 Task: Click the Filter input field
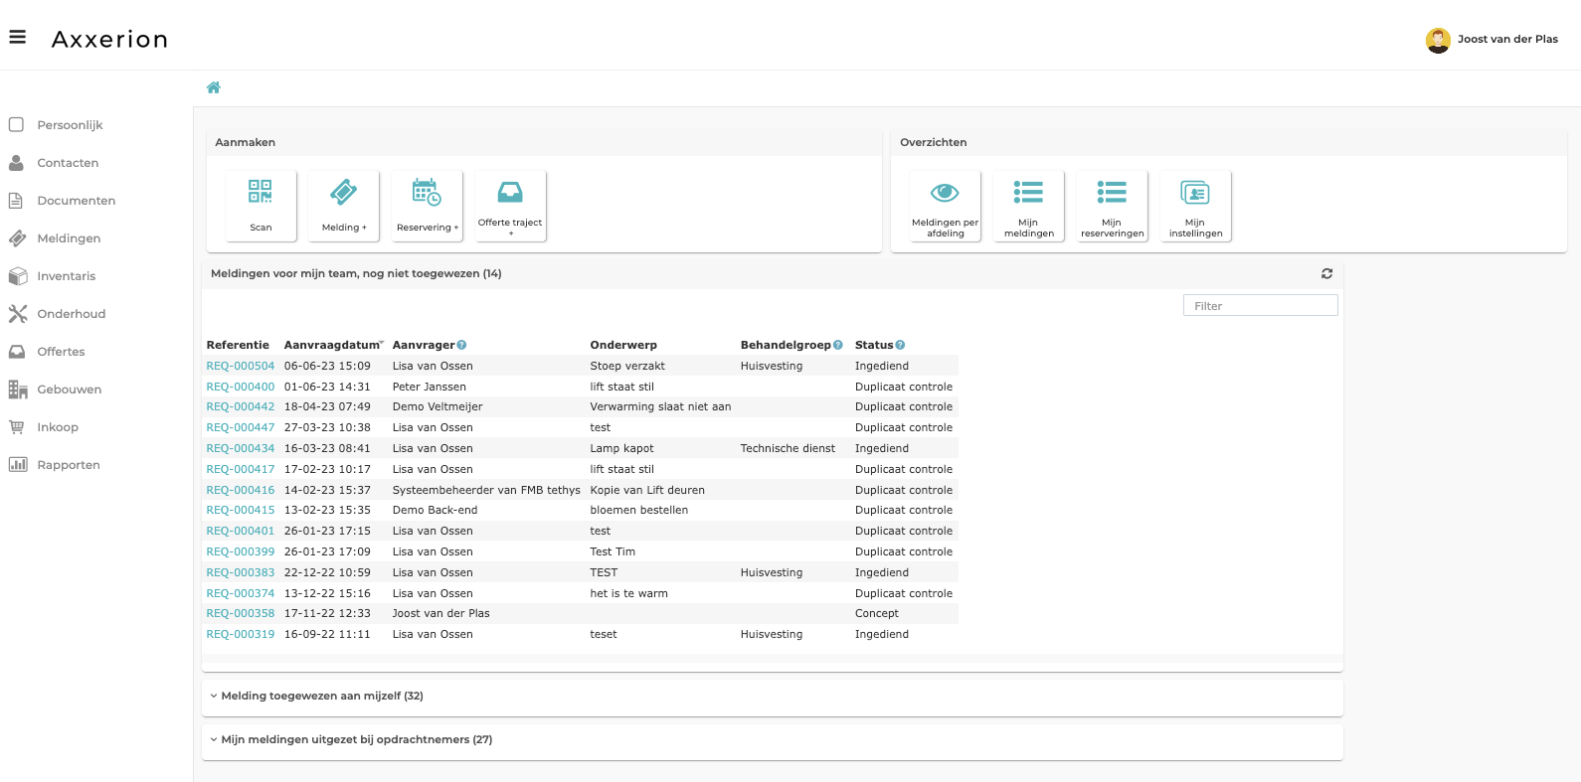coord(1260,306)
